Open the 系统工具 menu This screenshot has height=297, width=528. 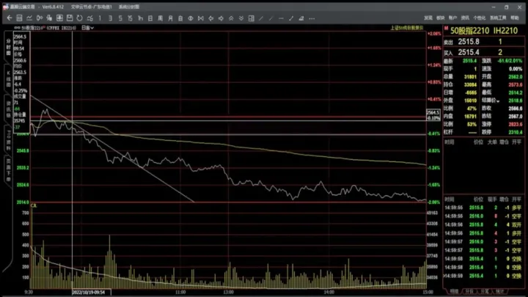point(498,17)
